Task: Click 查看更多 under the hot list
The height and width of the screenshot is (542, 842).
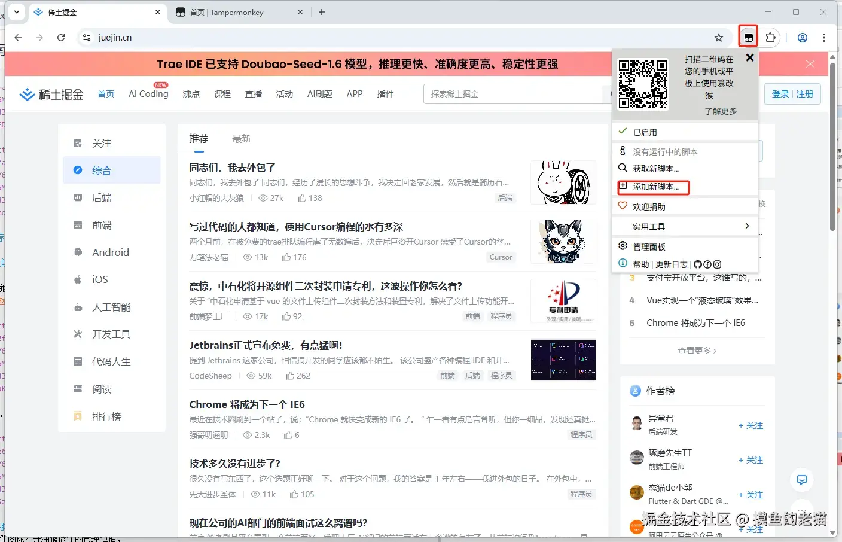Action: [x=697, y=351]
